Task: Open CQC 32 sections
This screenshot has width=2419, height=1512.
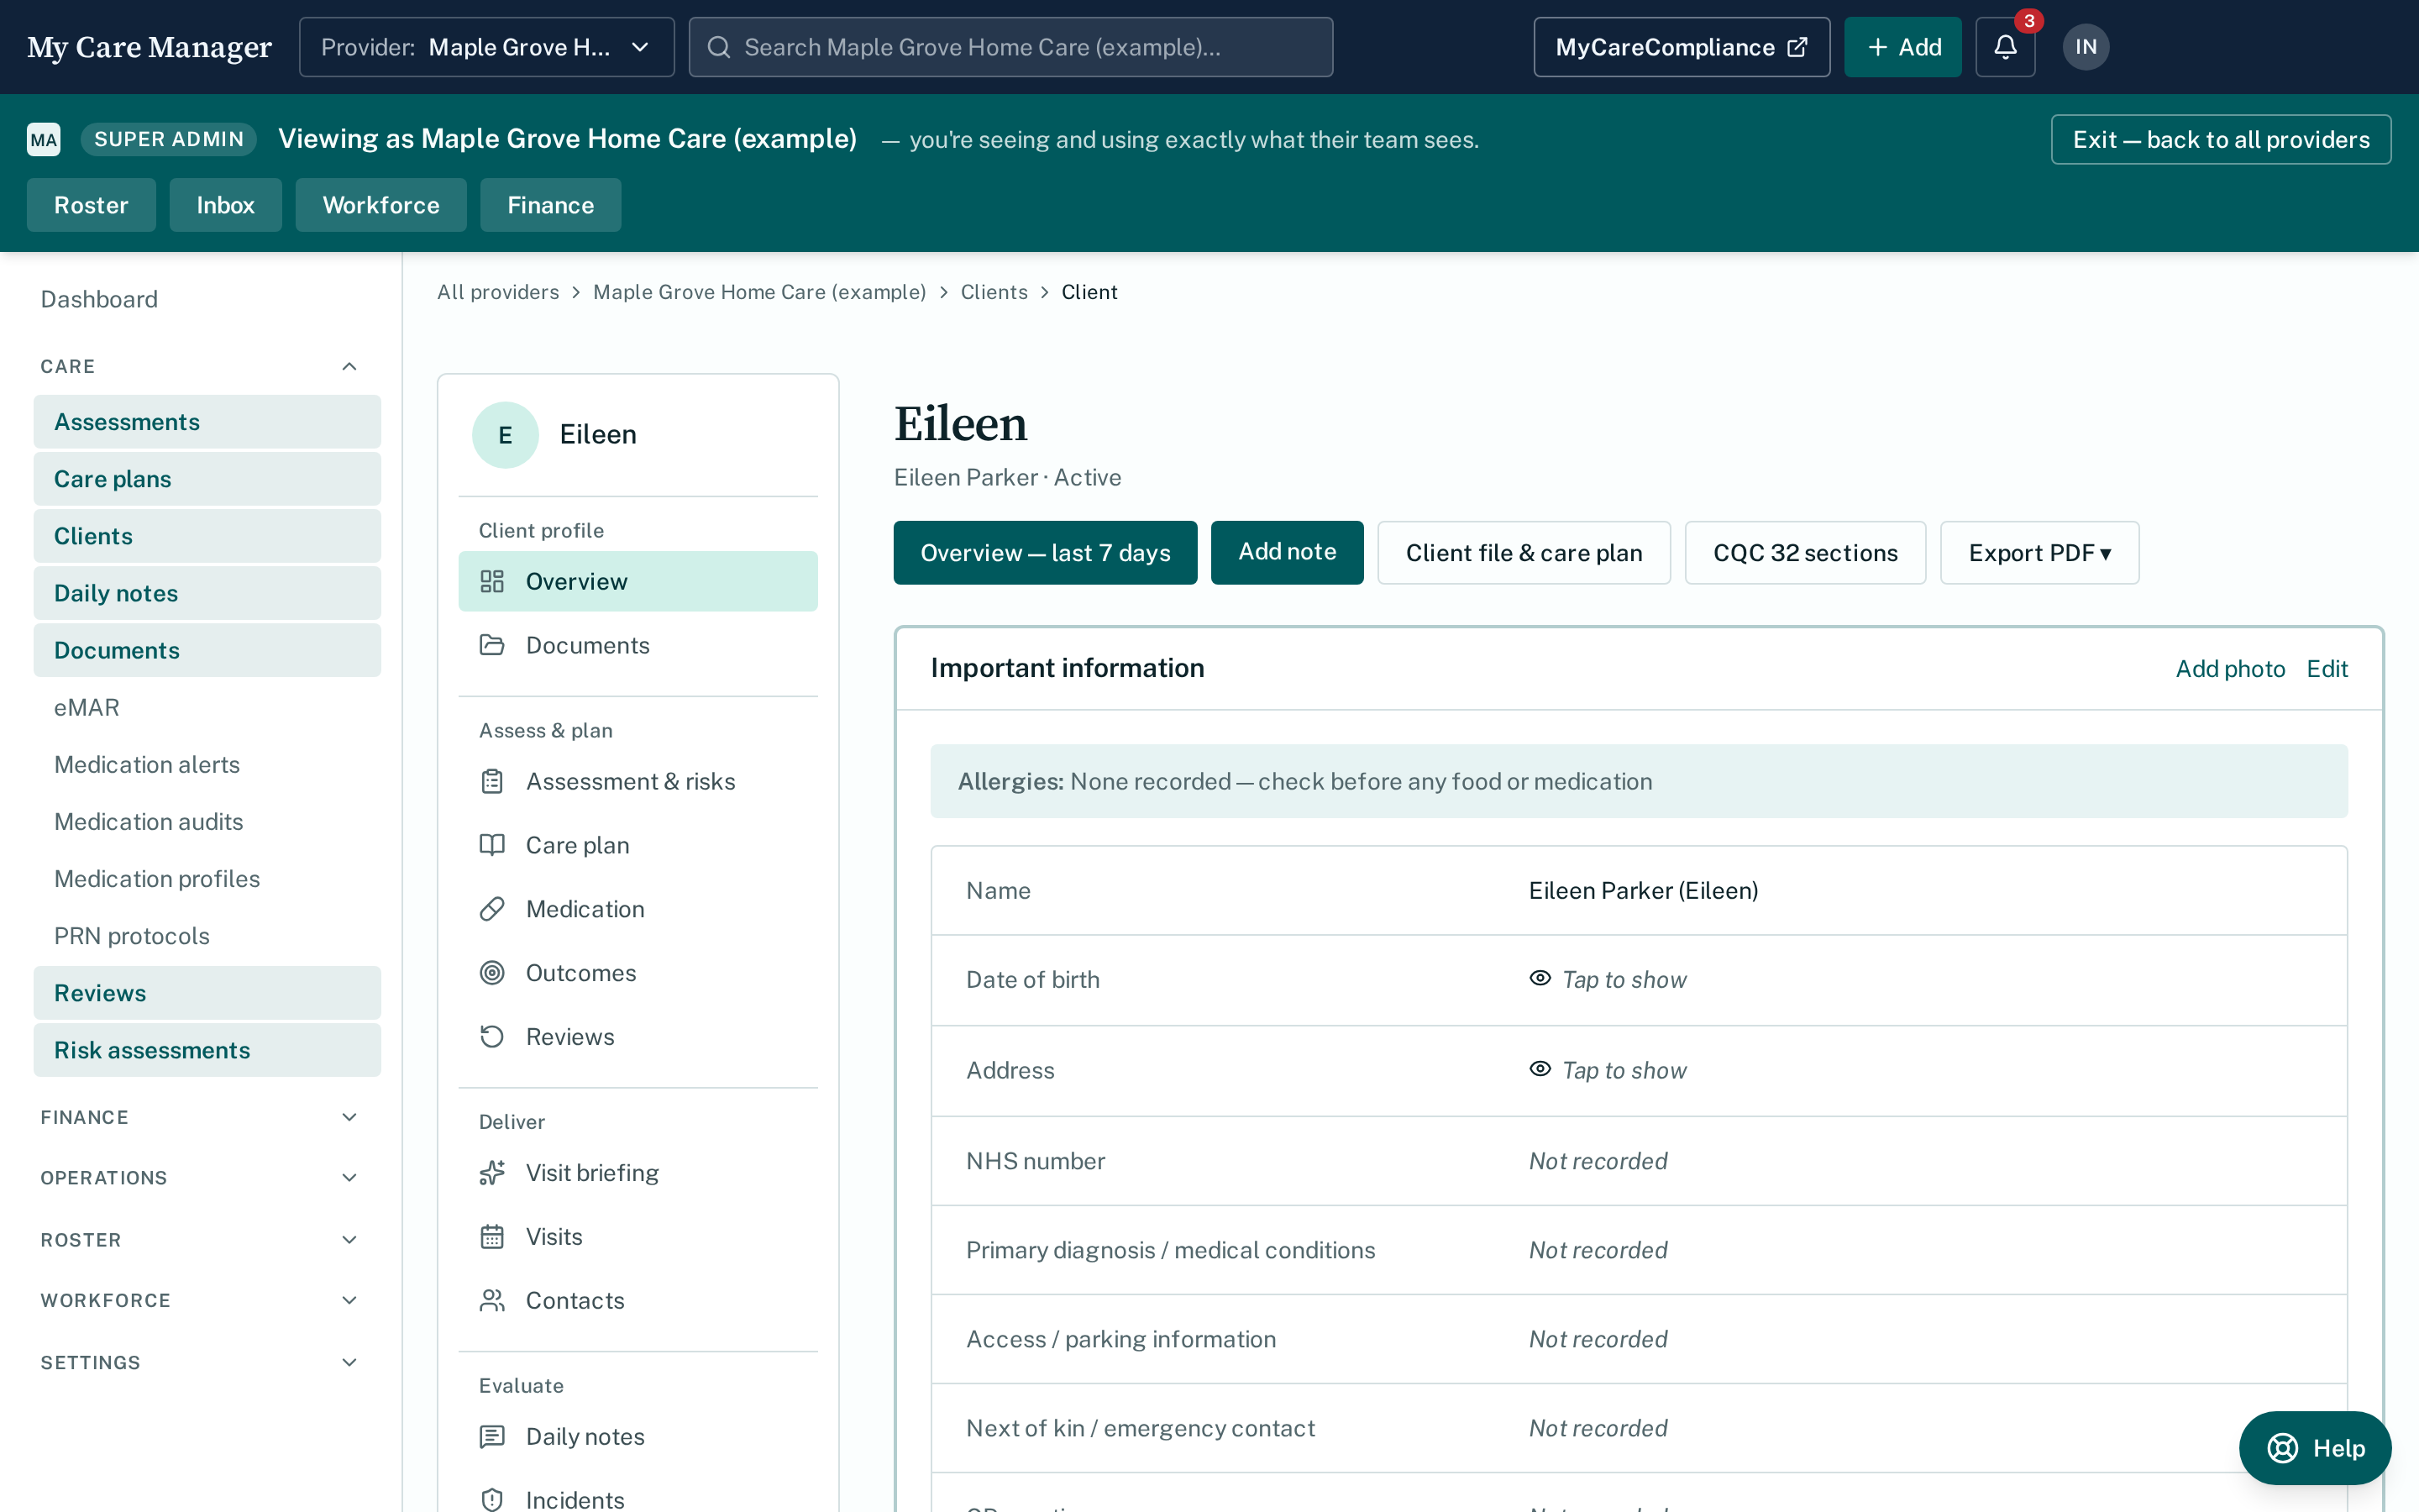Action: pos(1804,553)
